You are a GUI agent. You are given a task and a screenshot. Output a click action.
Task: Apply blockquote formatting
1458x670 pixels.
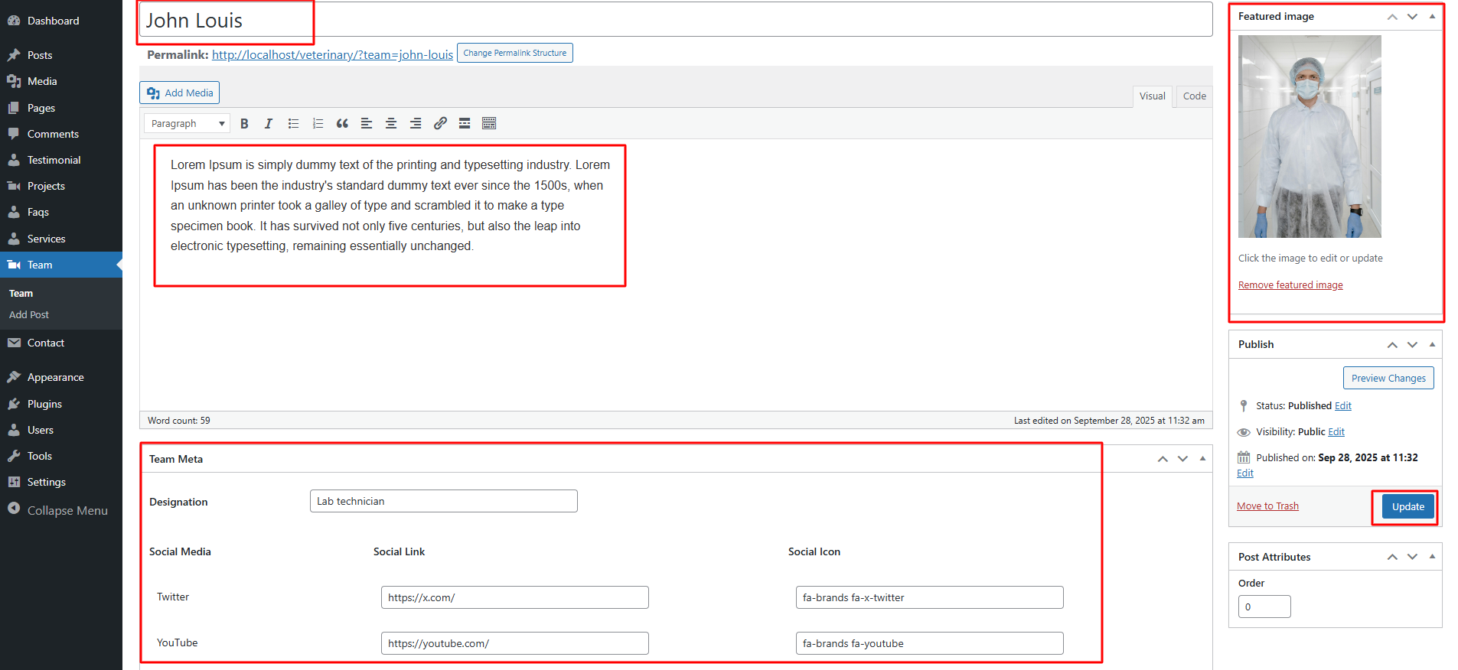coord(342,124)
